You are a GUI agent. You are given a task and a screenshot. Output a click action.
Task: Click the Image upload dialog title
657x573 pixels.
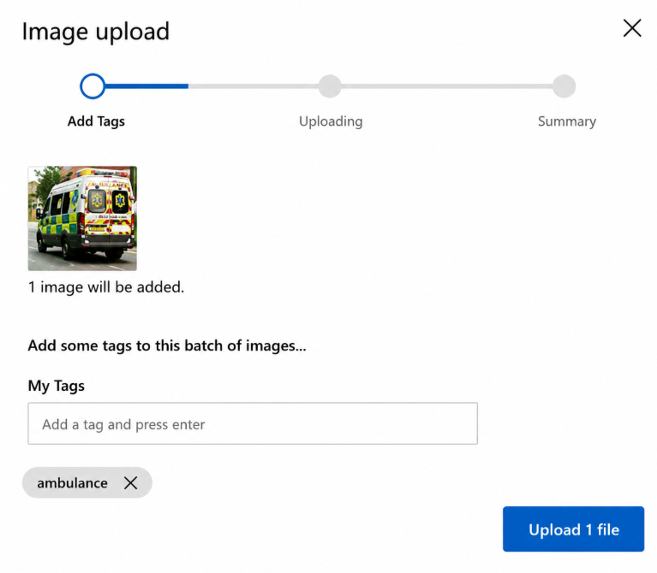pos(96,32)
